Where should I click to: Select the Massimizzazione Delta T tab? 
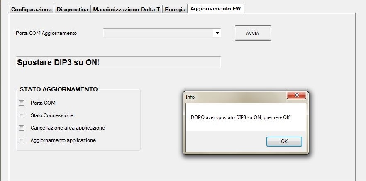[x=126, y=10]
